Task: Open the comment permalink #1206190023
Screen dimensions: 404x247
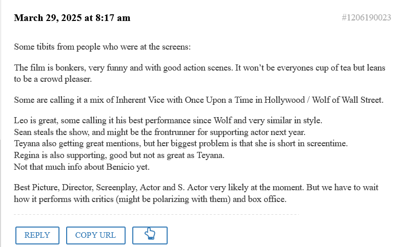Action: (366, 18)
